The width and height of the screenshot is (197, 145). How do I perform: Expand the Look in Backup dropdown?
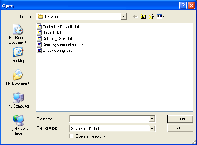tap(123, 16)
